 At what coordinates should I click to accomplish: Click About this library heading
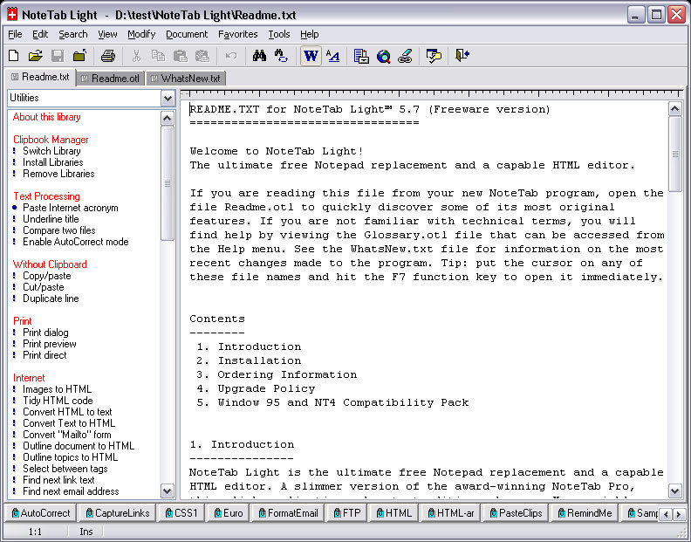click(x=47, y=117)
